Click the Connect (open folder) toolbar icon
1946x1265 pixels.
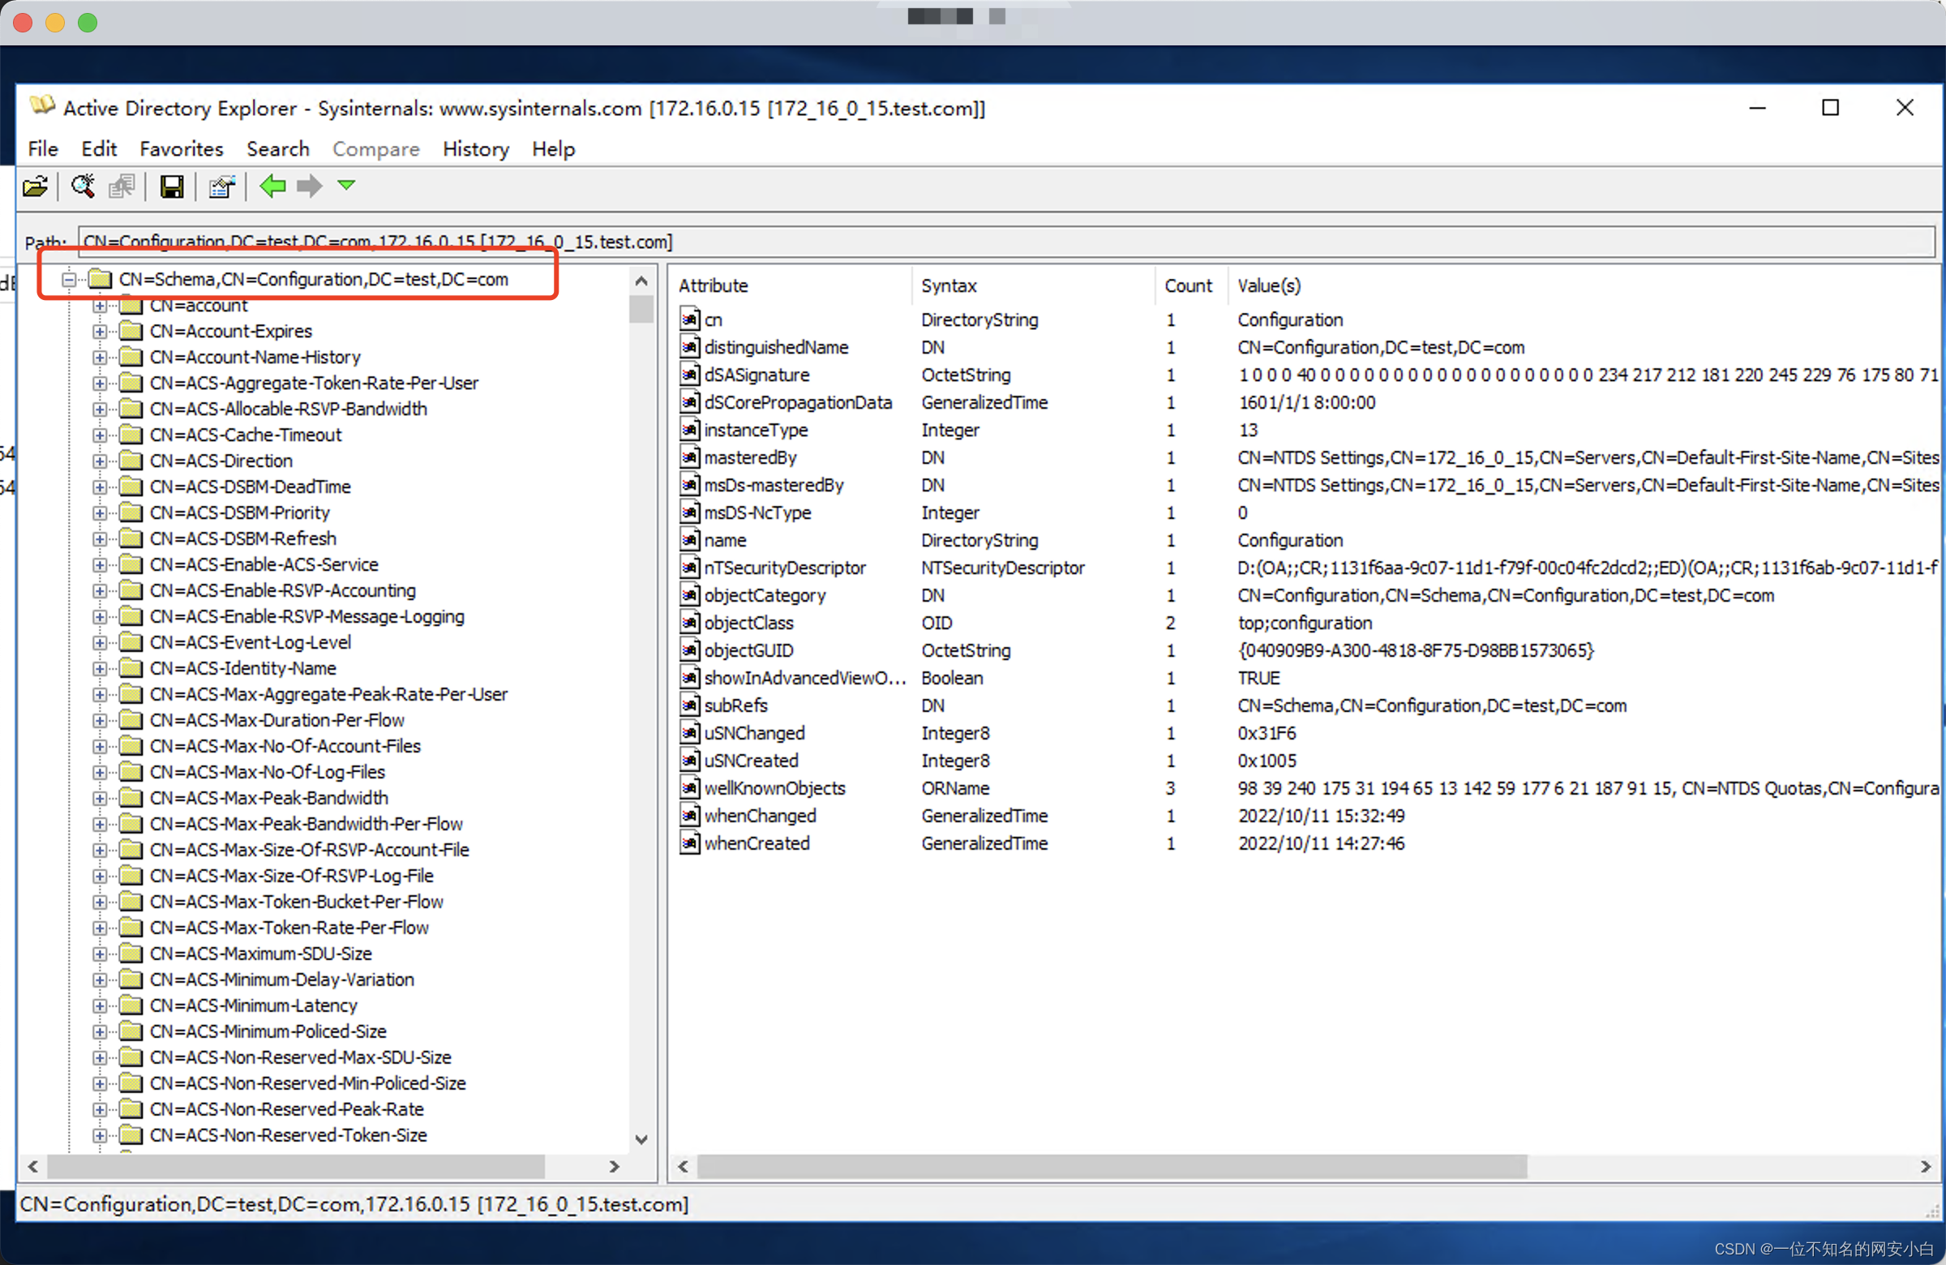pyautogui.click(x=35, y=187)
